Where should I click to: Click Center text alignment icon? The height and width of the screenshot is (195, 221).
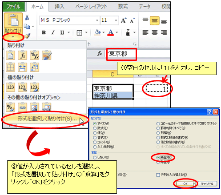click(155, 32)
